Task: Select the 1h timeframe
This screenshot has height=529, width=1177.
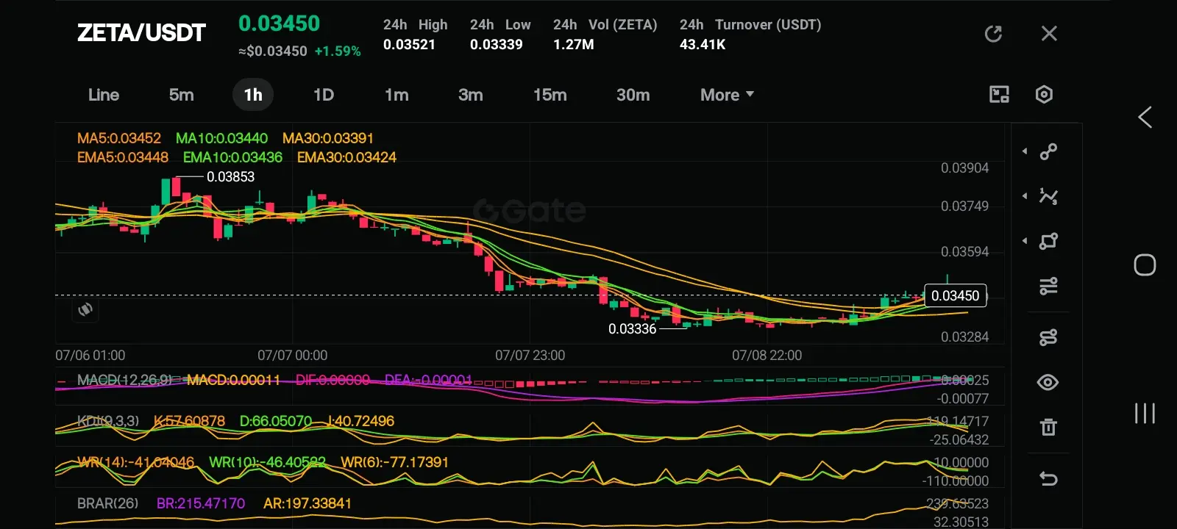Action: tap(253, 95)
